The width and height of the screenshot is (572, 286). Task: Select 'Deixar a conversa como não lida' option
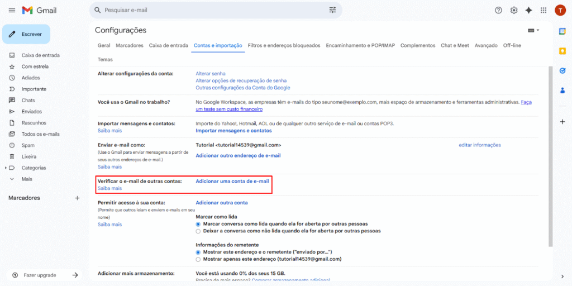pyautogui.click(x=198, y=231)
